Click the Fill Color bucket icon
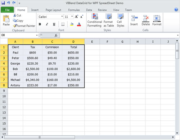This screenshot has width=180, height=140. 72,24
